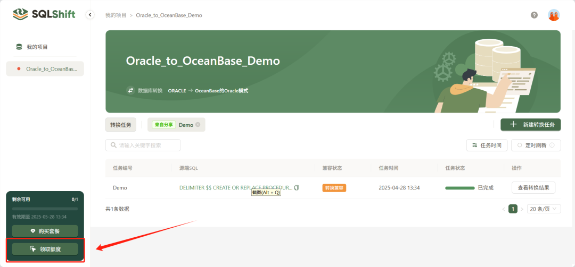This screenshot has width=575, height=267.
Task: Copy the source SQL with copy icon
Action: [297, 187]
